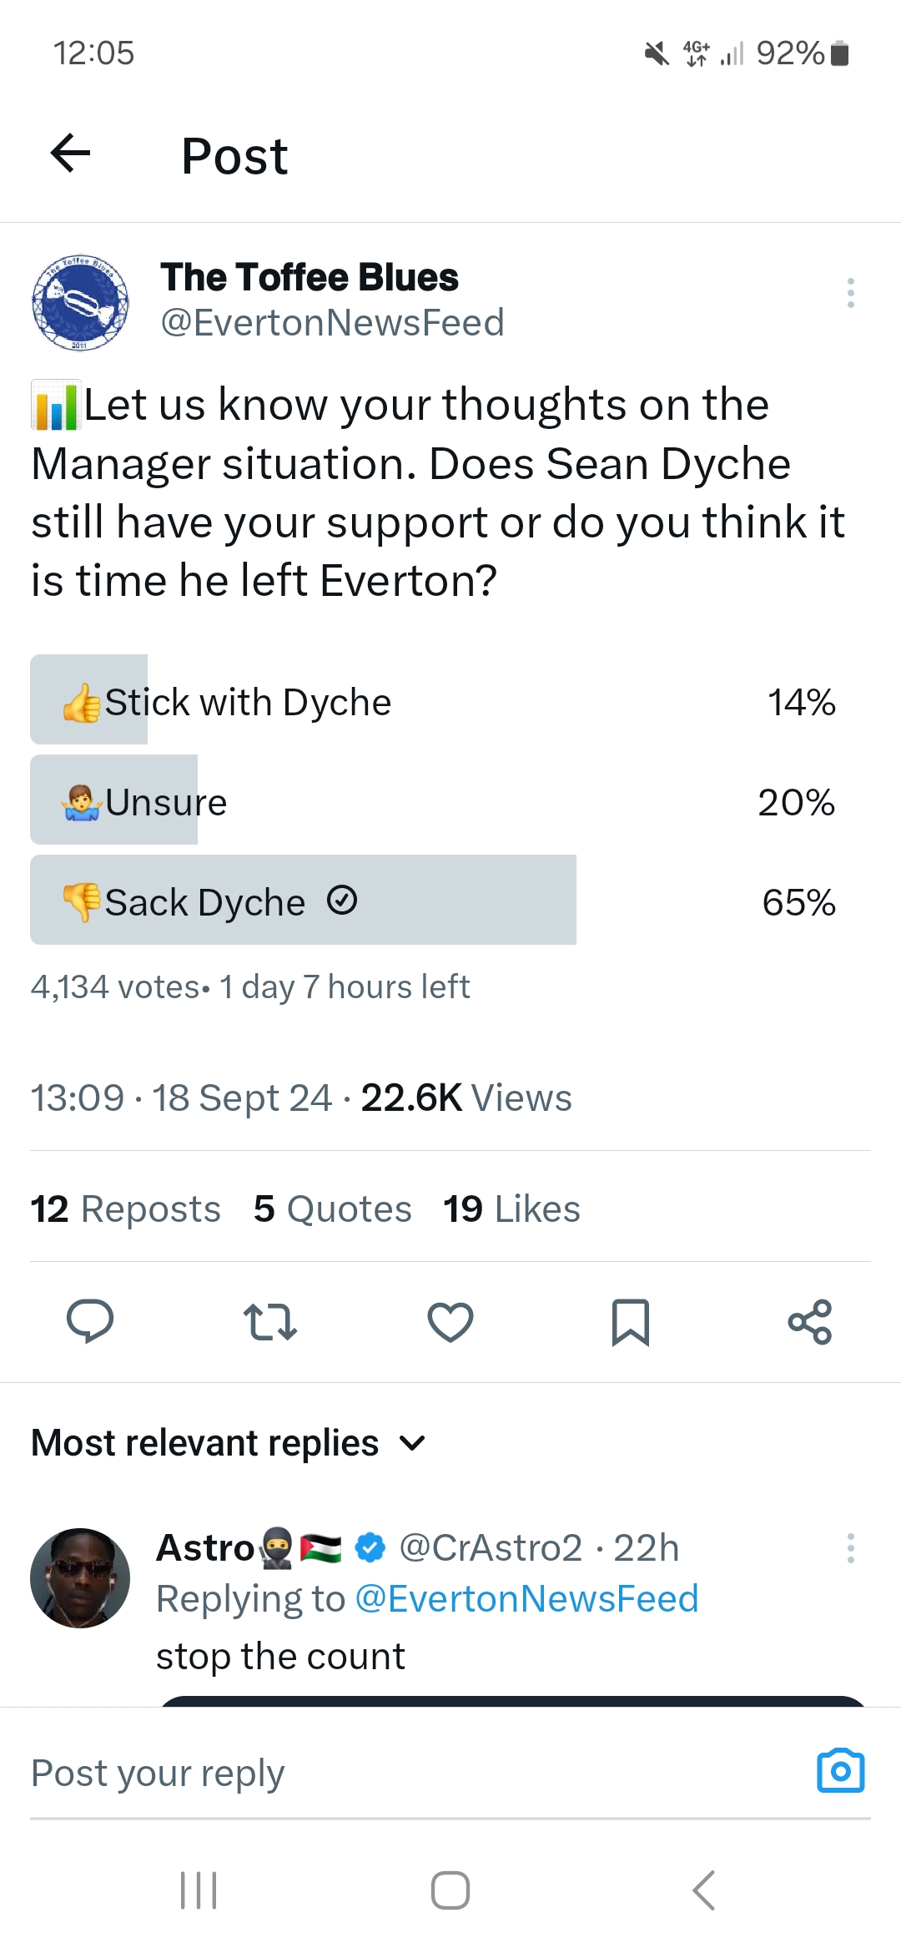This screenshot has width=901, height=1953.
Task: Tap the camera icon in reply box
Action: 840,1771
